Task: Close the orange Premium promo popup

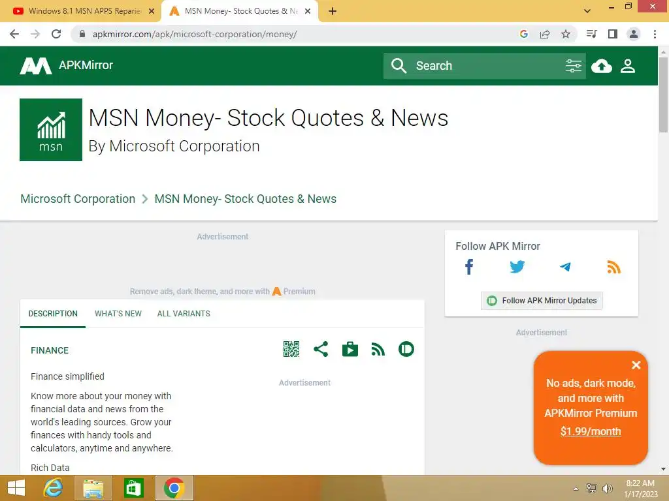Action: click(636, 365)
